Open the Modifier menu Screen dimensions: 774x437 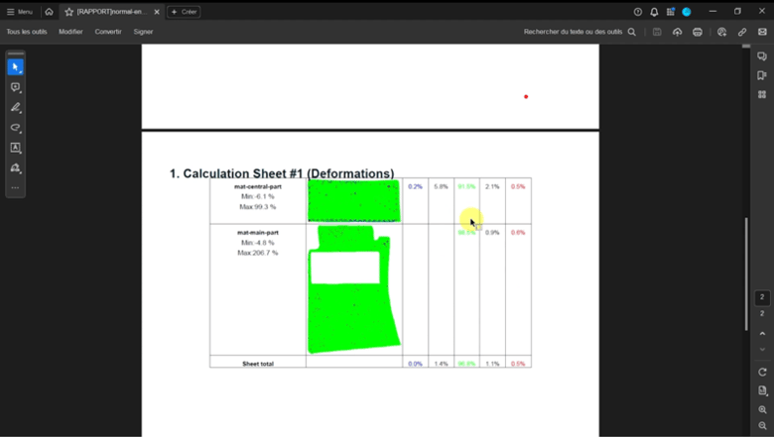70,32
